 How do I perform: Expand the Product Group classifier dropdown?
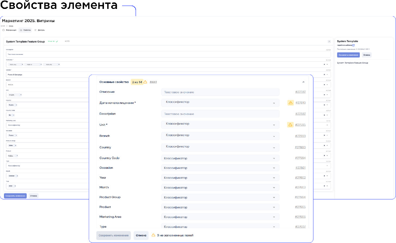coord(220,197)
